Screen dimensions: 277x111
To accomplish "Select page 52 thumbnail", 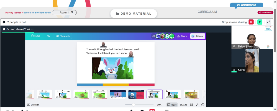I will pyautogui.click(x=99, y=94).
